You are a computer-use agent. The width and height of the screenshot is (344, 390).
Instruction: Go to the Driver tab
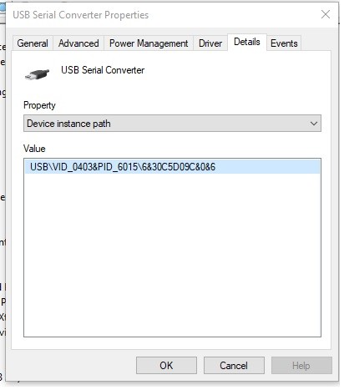tap(210, 43)
